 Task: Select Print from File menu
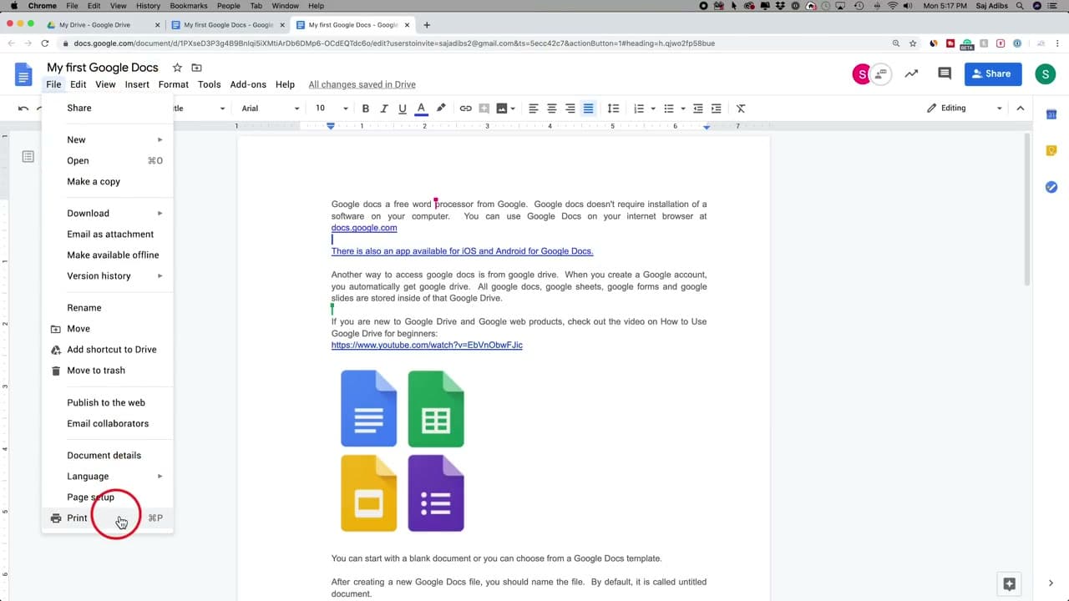click(107, 518)
